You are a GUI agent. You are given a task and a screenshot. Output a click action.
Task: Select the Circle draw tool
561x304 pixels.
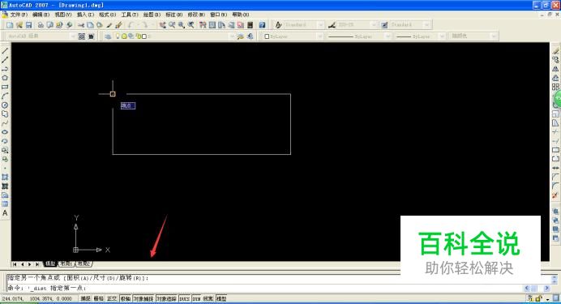[x=5, y=105]
